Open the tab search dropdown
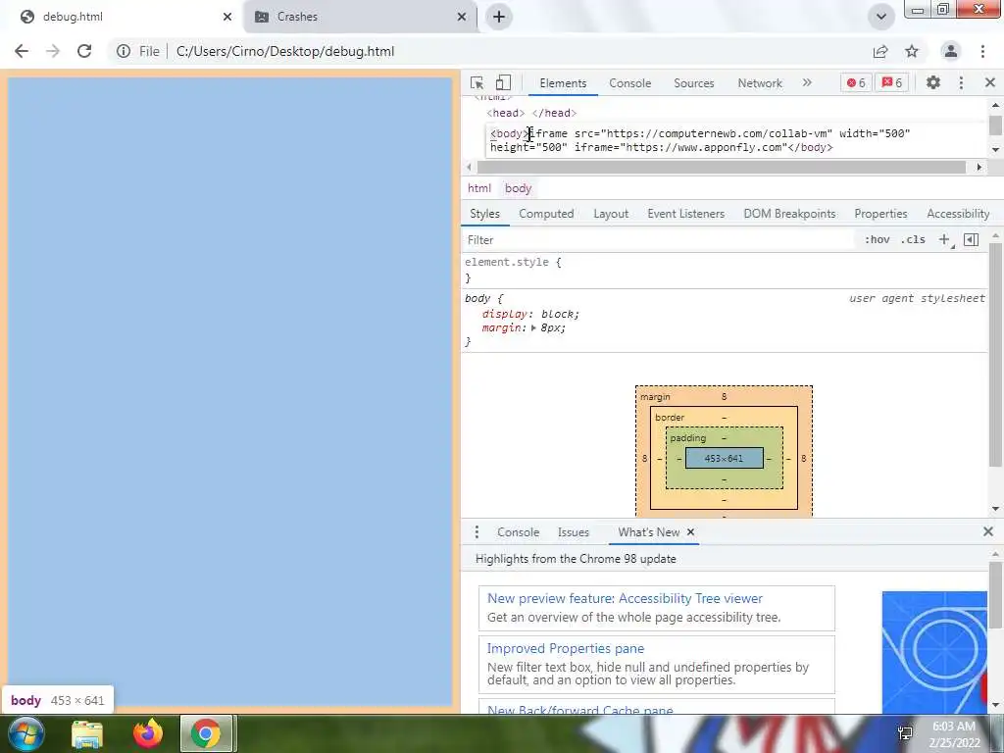Viewport: 1004px width, 753px height. point(881,17)
